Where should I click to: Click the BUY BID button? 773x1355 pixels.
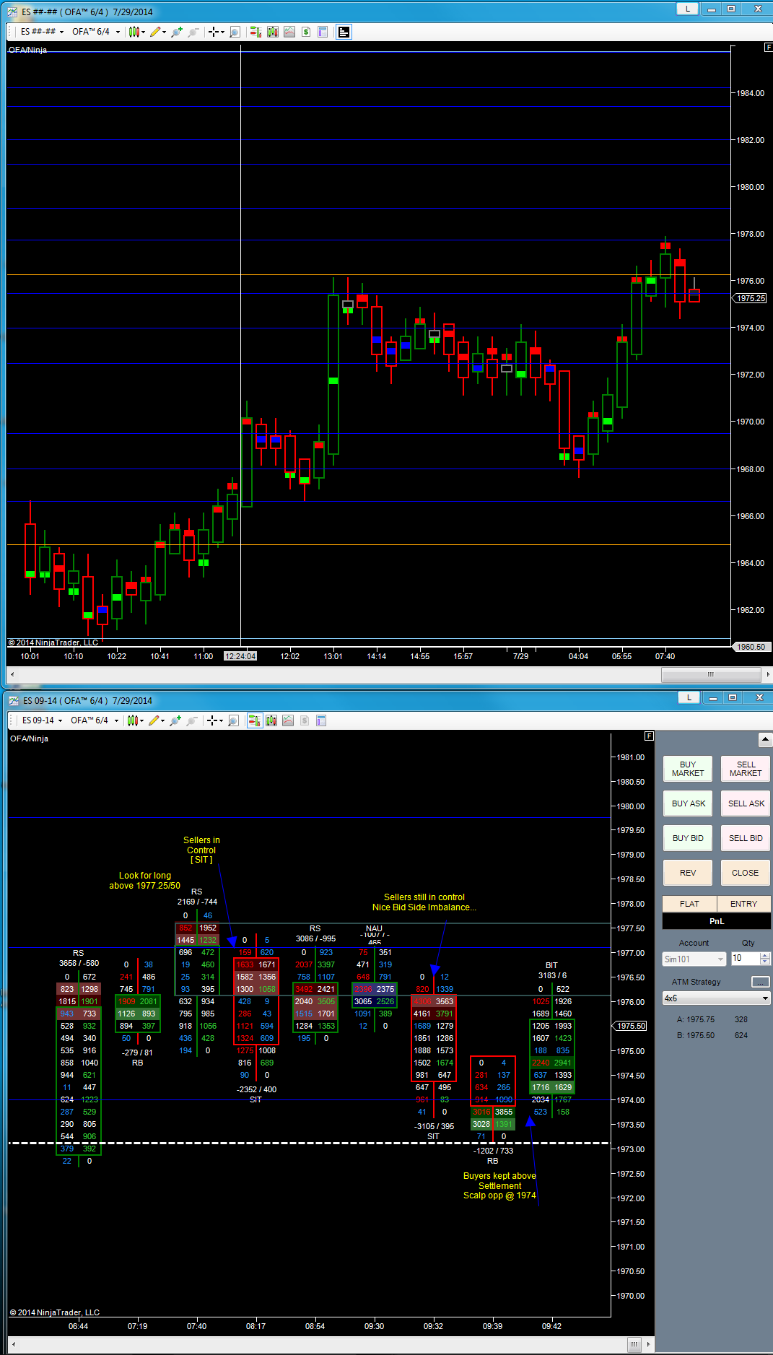(x=688, y=838)
